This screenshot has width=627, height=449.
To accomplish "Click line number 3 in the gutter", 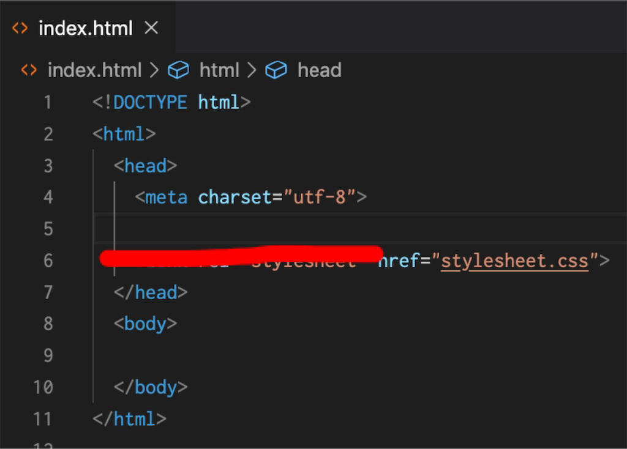I will [x=48, y=166].
